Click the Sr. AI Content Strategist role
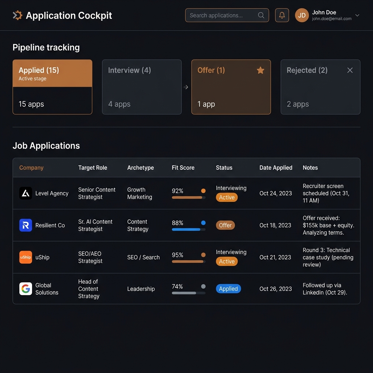Screen dimensions: 373x373 pos(95,225)
